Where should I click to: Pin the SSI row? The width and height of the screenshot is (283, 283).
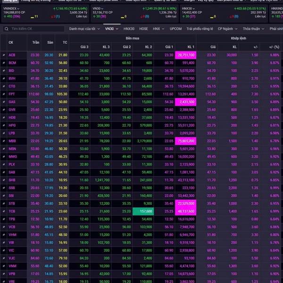[4, 196]
